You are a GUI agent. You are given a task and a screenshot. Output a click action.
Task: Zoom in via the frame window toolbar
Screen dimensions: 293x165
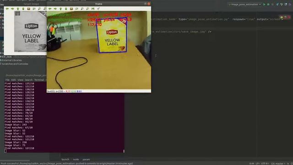[x=82, y=9]
